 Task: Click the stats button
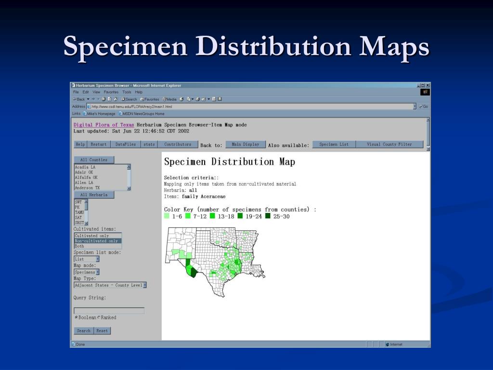(x=149, y=145)
